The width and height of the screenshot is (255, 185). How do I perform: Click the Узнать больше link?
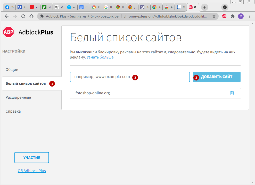[x=100, y=57]
